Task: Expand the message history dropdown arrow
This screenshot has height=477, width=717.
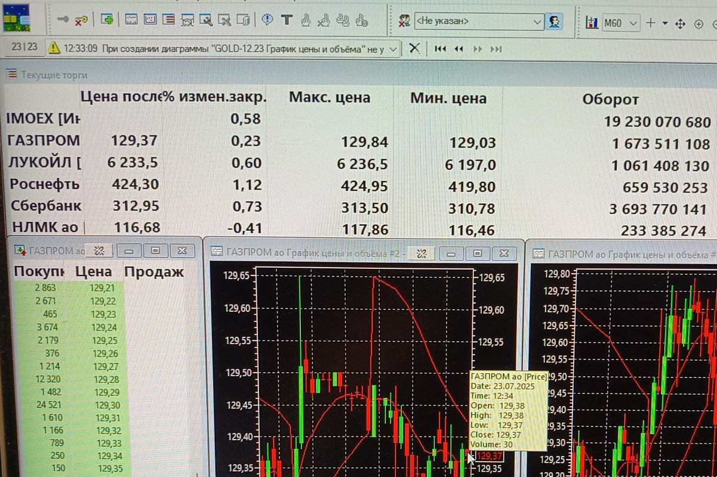Action: click(393, 49)
